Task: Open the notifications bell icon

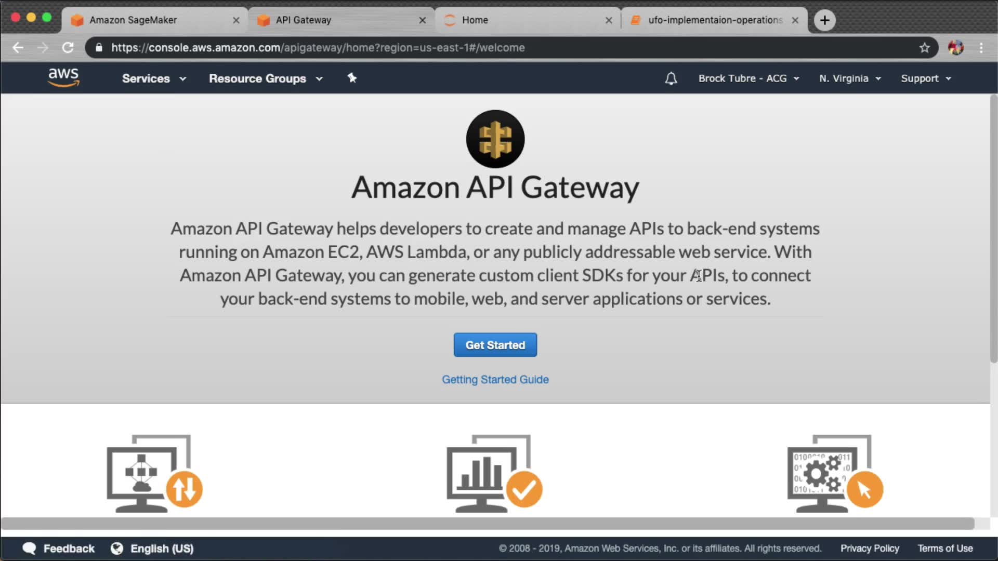Action: tap(671, 78)
